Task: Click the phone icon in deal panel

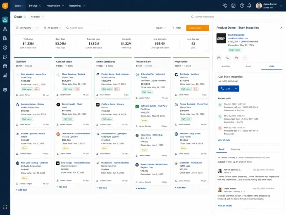Action: pos(228,58)
